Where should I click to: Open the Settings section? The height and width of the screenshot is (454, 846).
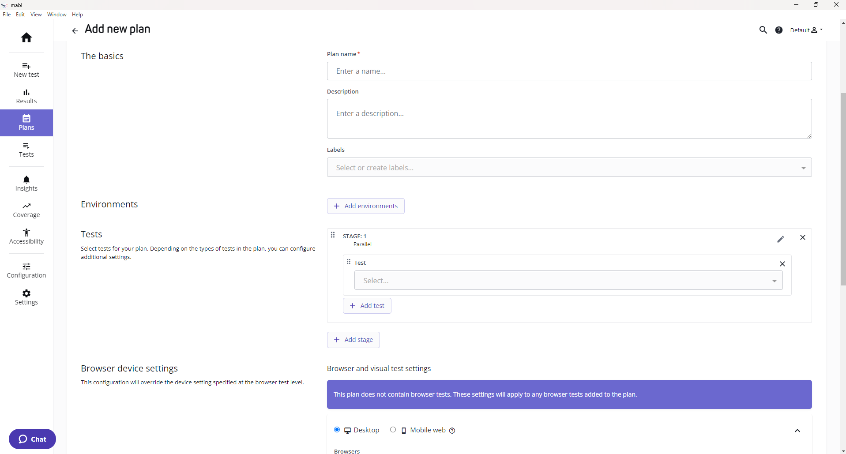click(26, 296)
